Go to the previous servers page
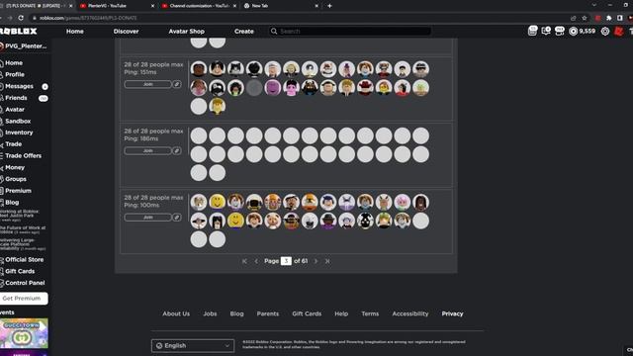The height and width of the screenshot is (356, 633). [256, 261]
